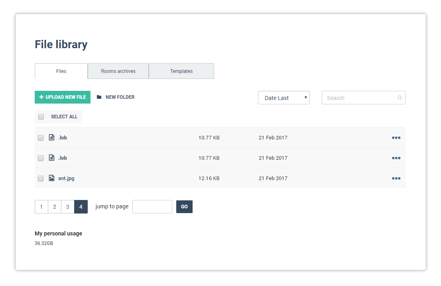The image size is (441, 286).
Task: Open the Date Last sort dropdown
Action: [284, 98]
